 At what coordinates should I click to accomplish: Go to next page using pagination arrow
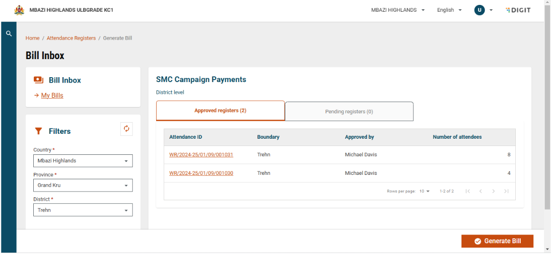(x=493, y=191)
